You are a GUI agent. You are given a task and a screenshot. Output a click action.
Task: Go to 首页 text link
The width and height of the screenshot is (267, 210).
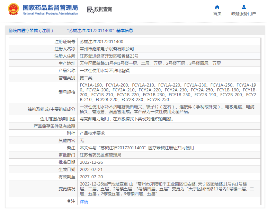tap(217, 14)
